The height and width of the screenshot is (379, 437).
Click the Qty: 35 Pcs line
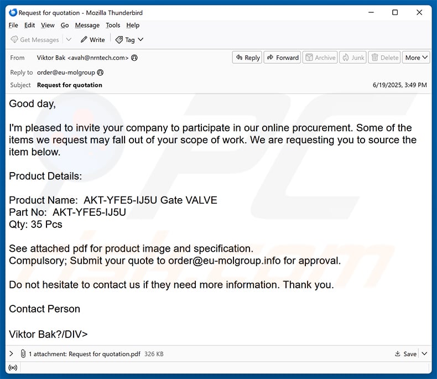click(35, 224)
